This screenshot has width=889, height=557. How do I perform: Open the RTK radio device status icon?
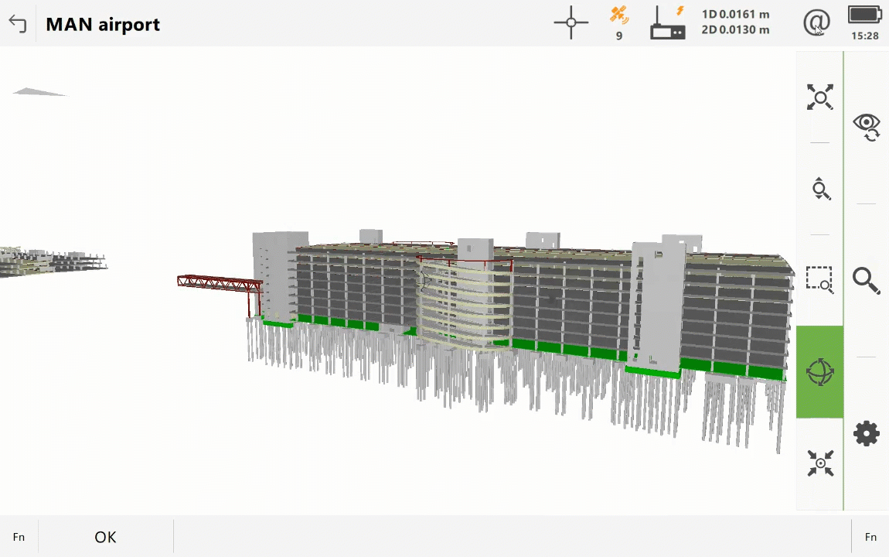[x=668, y=22]
